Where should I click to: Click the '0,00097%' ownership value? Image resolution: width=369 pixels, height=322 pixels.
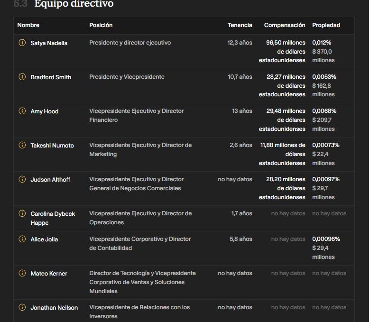326,179
